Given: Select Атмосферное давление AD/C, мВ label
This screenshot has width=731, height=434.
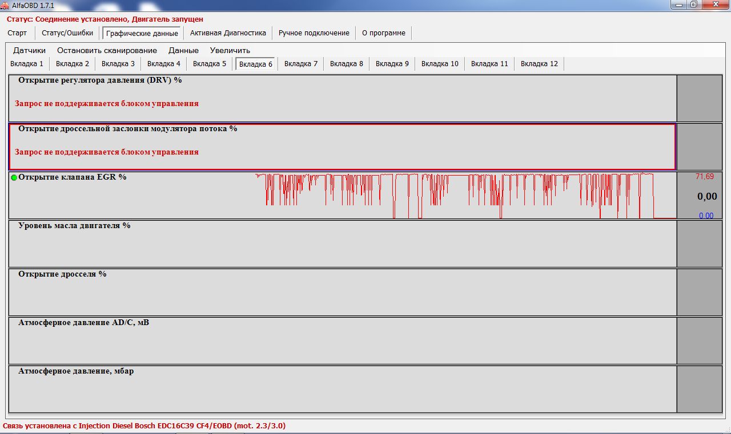Looking at the screenshot, I should (x=84, y=323).
